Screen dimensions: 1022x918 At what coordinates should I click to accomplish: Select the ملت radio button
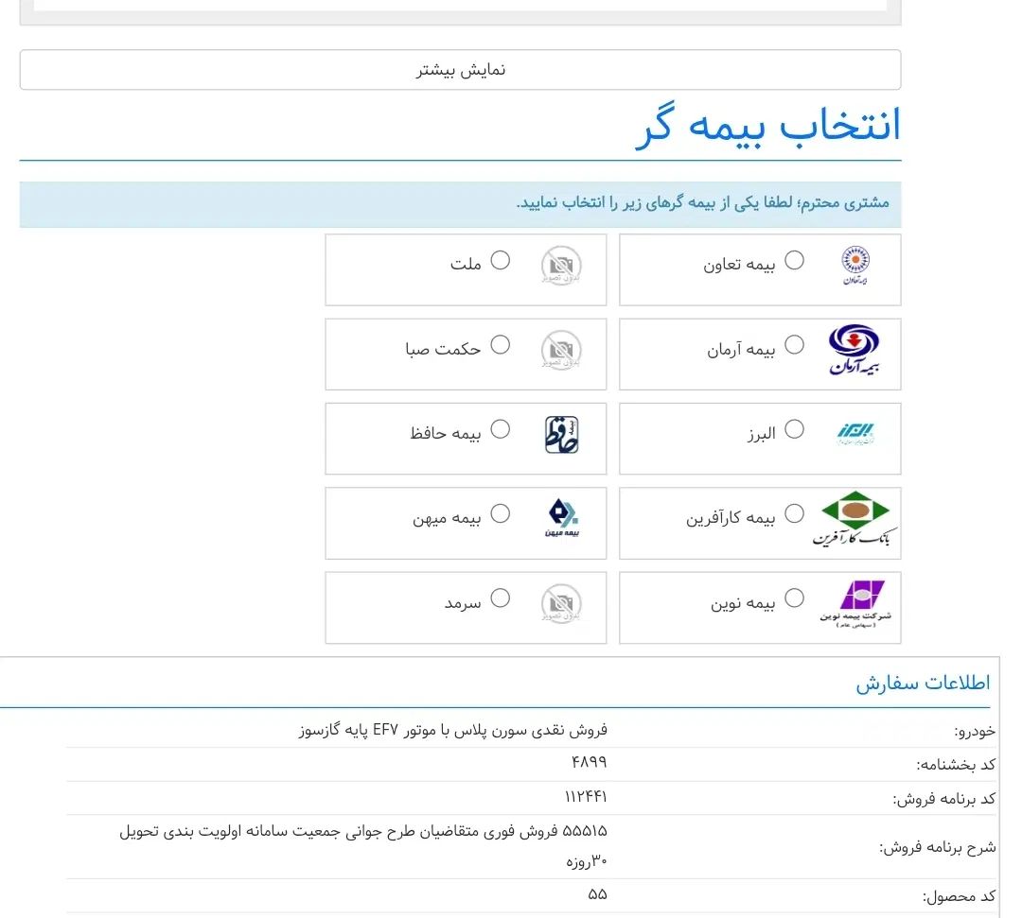(500, 260)
